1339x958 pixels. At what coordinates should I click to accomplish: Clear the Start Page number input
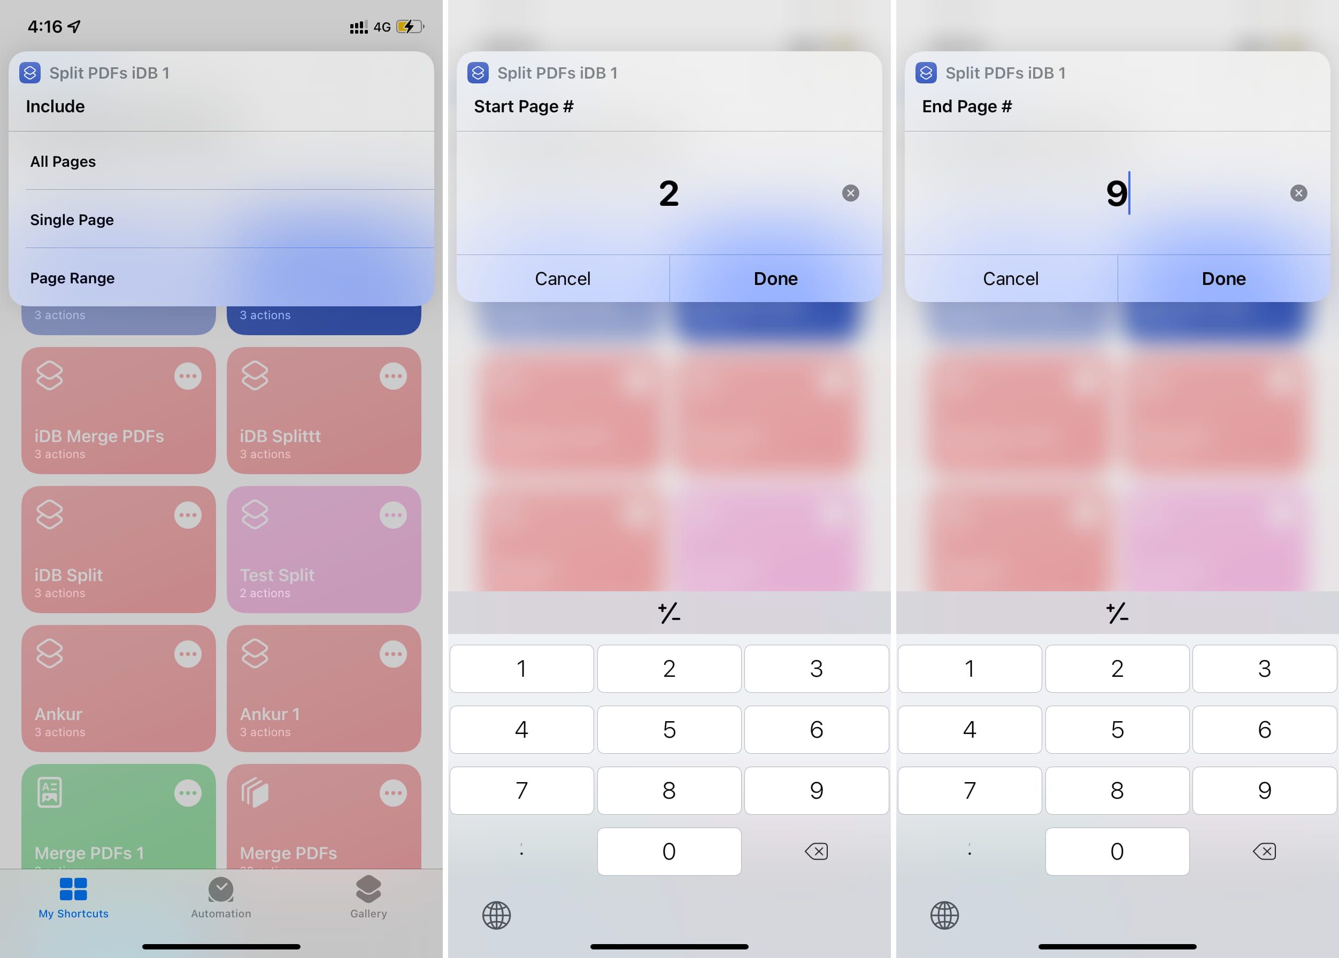point(850,192)
